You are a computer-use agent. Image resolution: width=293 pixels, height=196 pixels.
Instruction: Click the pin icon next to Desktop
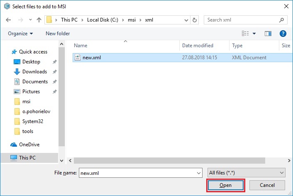54,62
